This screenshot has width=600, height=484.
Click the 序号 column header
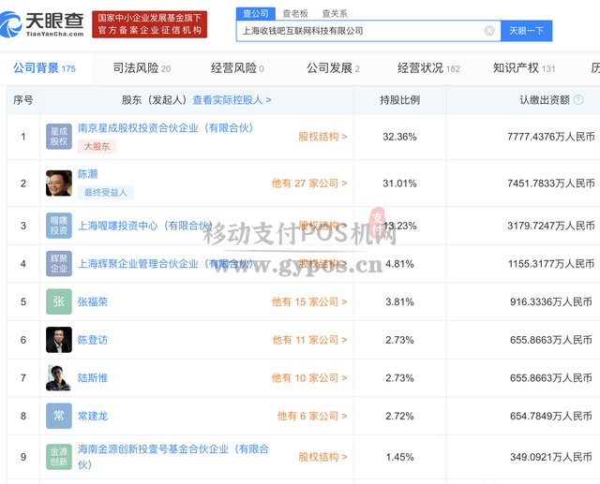click(x=22, y=100)
